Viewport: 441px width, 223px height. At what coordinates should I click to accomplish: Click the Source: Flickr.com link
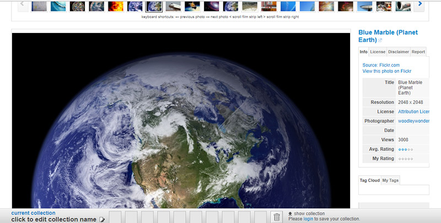click(x=381, y=65)
